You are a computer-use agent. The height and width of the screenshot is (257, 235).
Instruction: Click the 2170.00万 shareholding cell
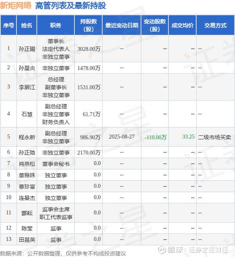coord(89,153)
